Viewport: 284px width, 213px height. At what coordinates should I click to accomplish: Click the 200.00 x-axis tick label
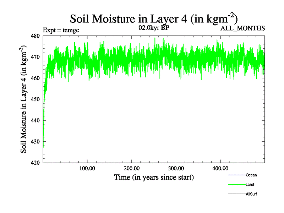point(131,168)
